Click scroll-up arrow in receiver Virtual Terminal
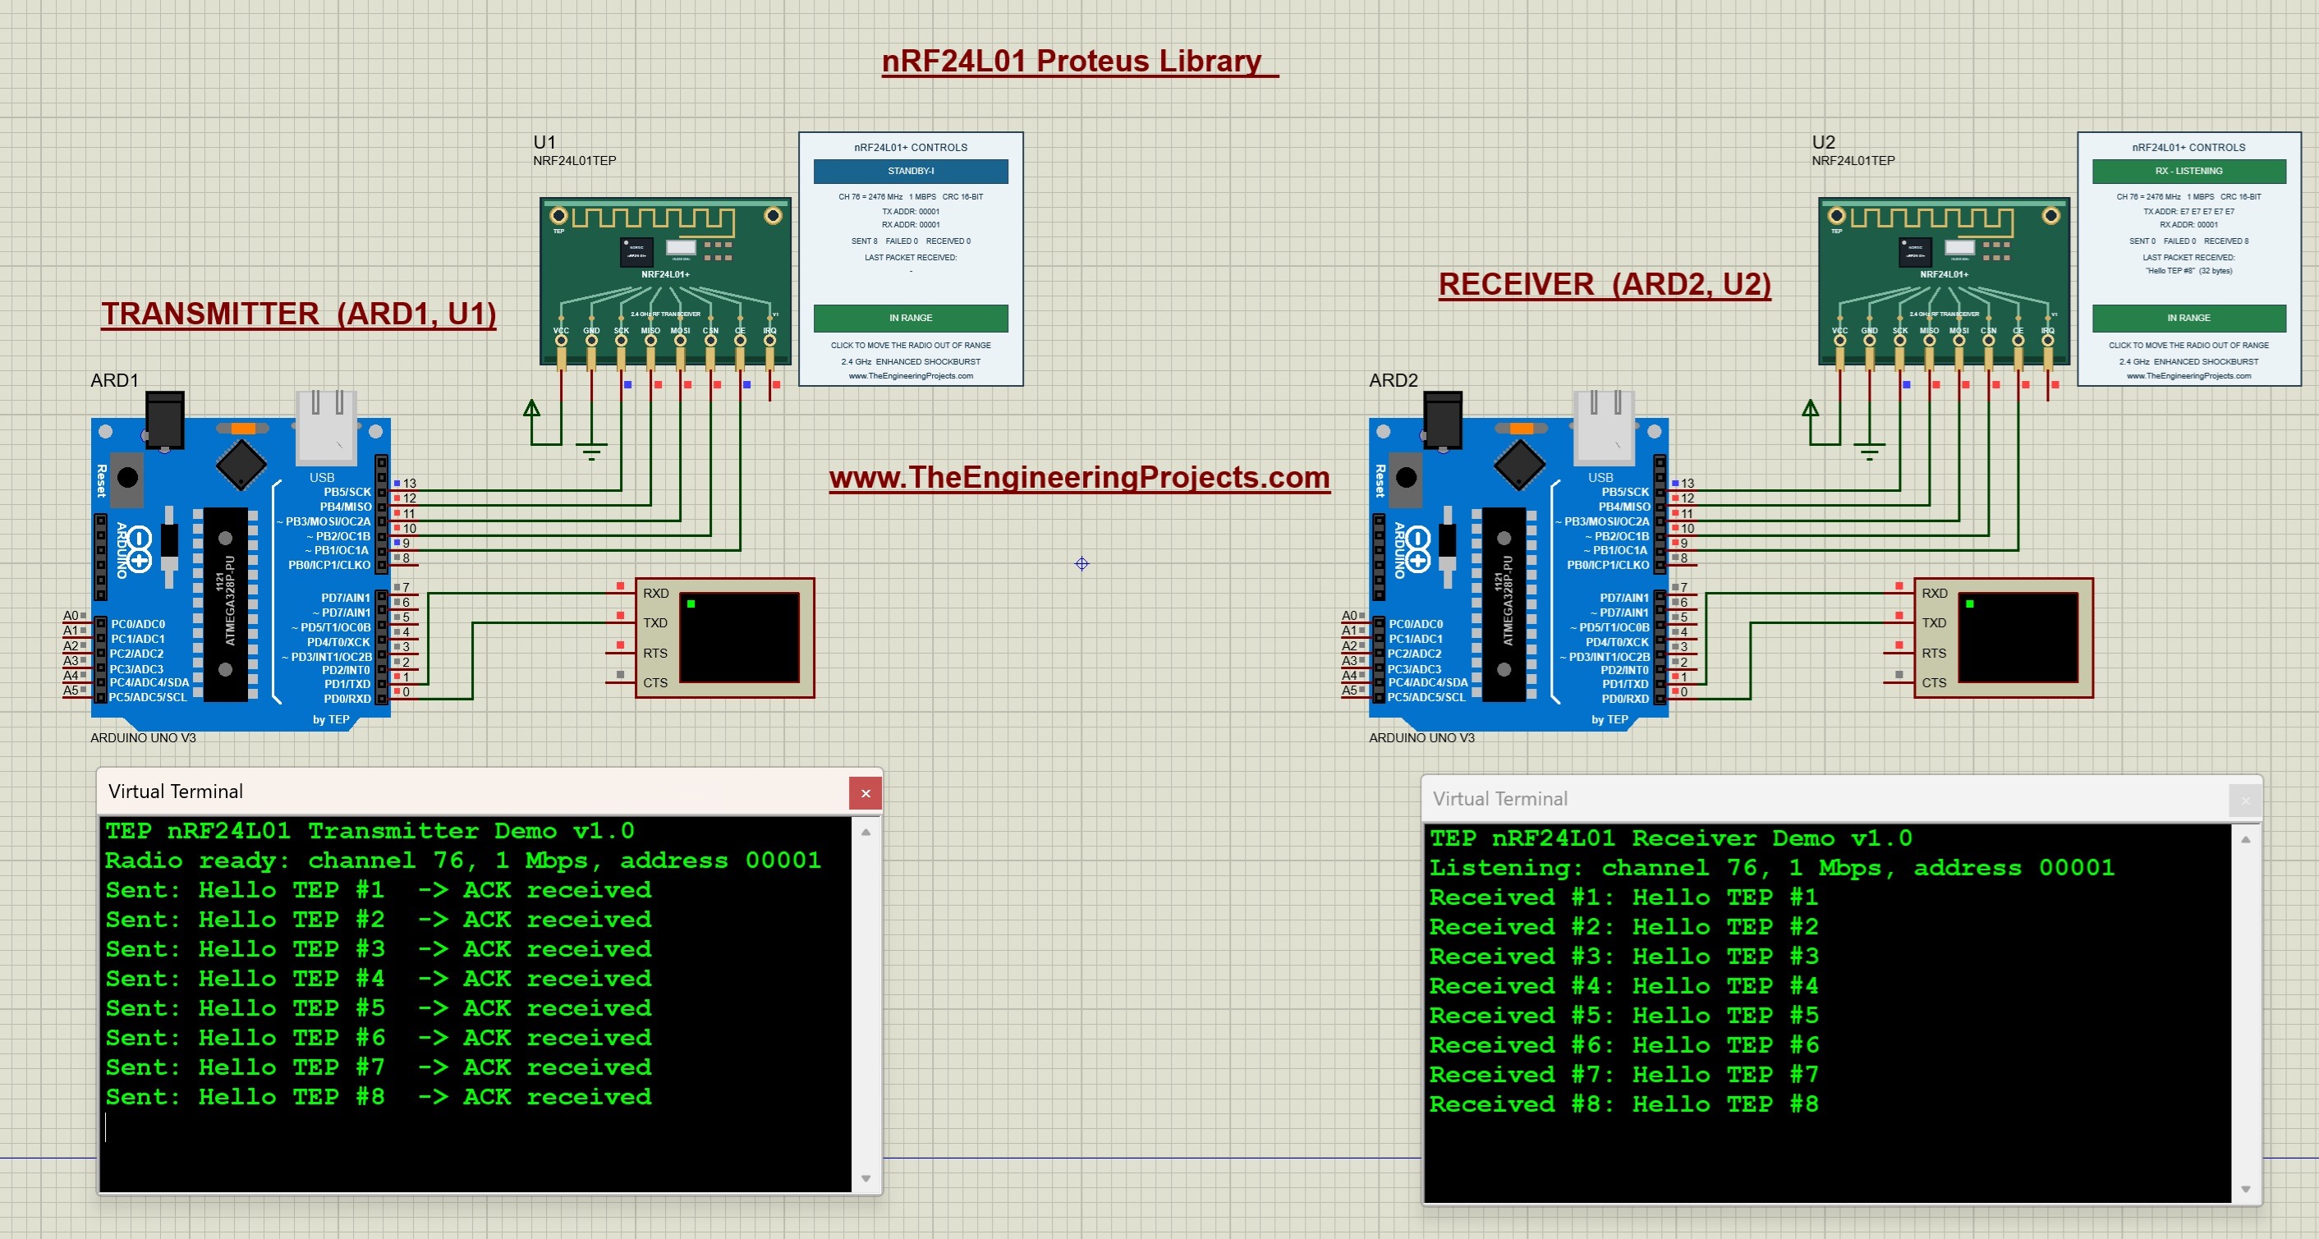 2245,839
